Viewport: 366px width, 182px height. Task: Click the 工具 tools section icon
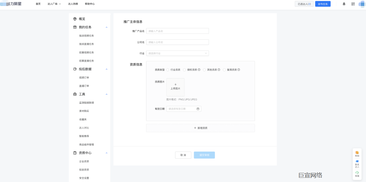[x=74, y=94]
